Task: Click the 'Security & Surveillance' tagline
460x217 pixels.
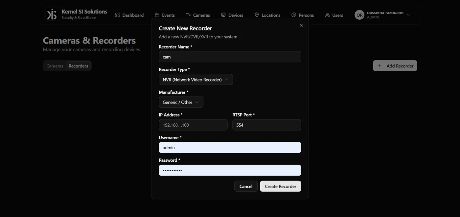Action: click(x=79, y=18)
